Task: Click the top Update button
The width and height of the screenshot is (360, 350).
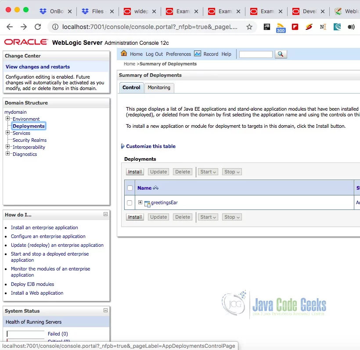Action: coord(158,172)
